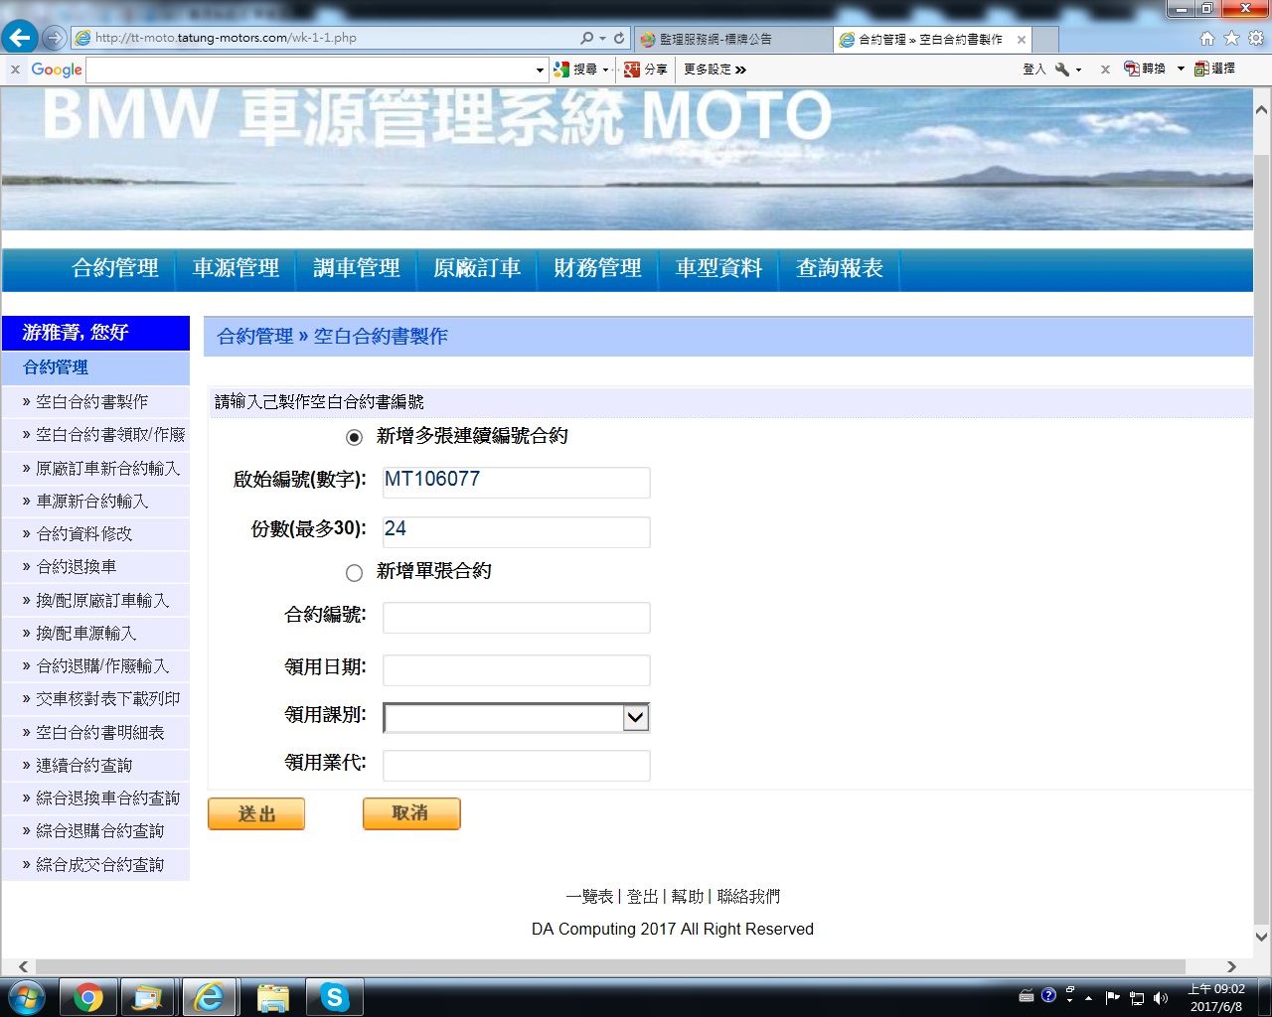Open the file folder icon in taskbar
This screenshot has width=1272, height=1017.
[272, 997]
